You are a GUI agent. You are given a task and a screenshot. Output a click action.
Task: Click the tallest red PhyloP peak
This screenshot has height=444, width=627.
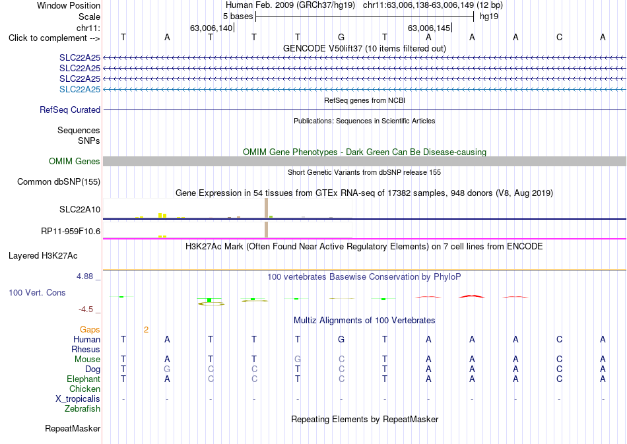coord(472,296)
